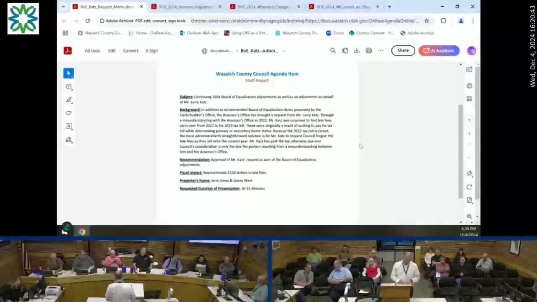The height and width of the screenshot is (302, 537).
Task: Activate the add text box tool
Action: click(69, 126)
